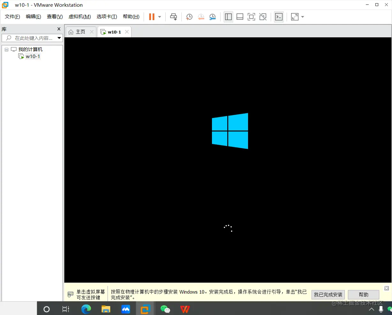
Task: Pause the virtual machine
Action: point(152,17)
